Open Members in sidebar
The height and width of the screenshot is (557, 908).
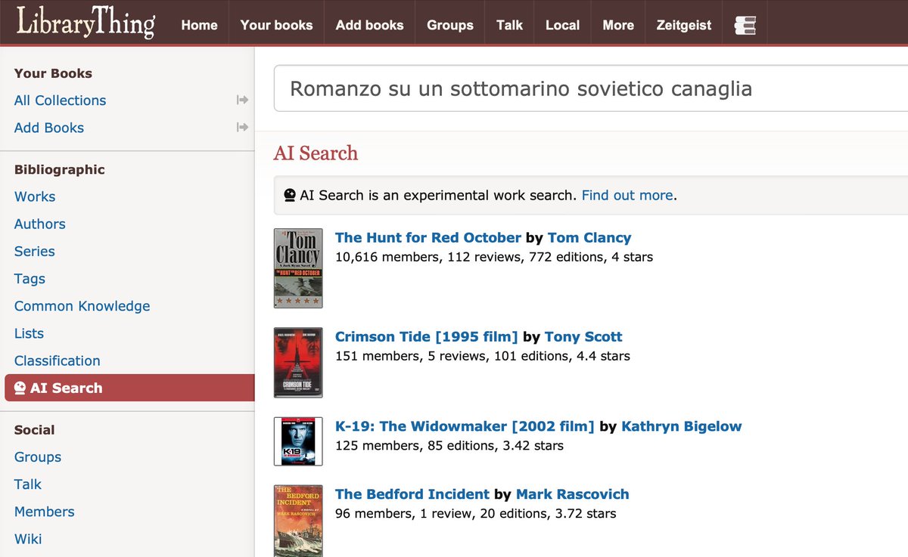(45, 512)
